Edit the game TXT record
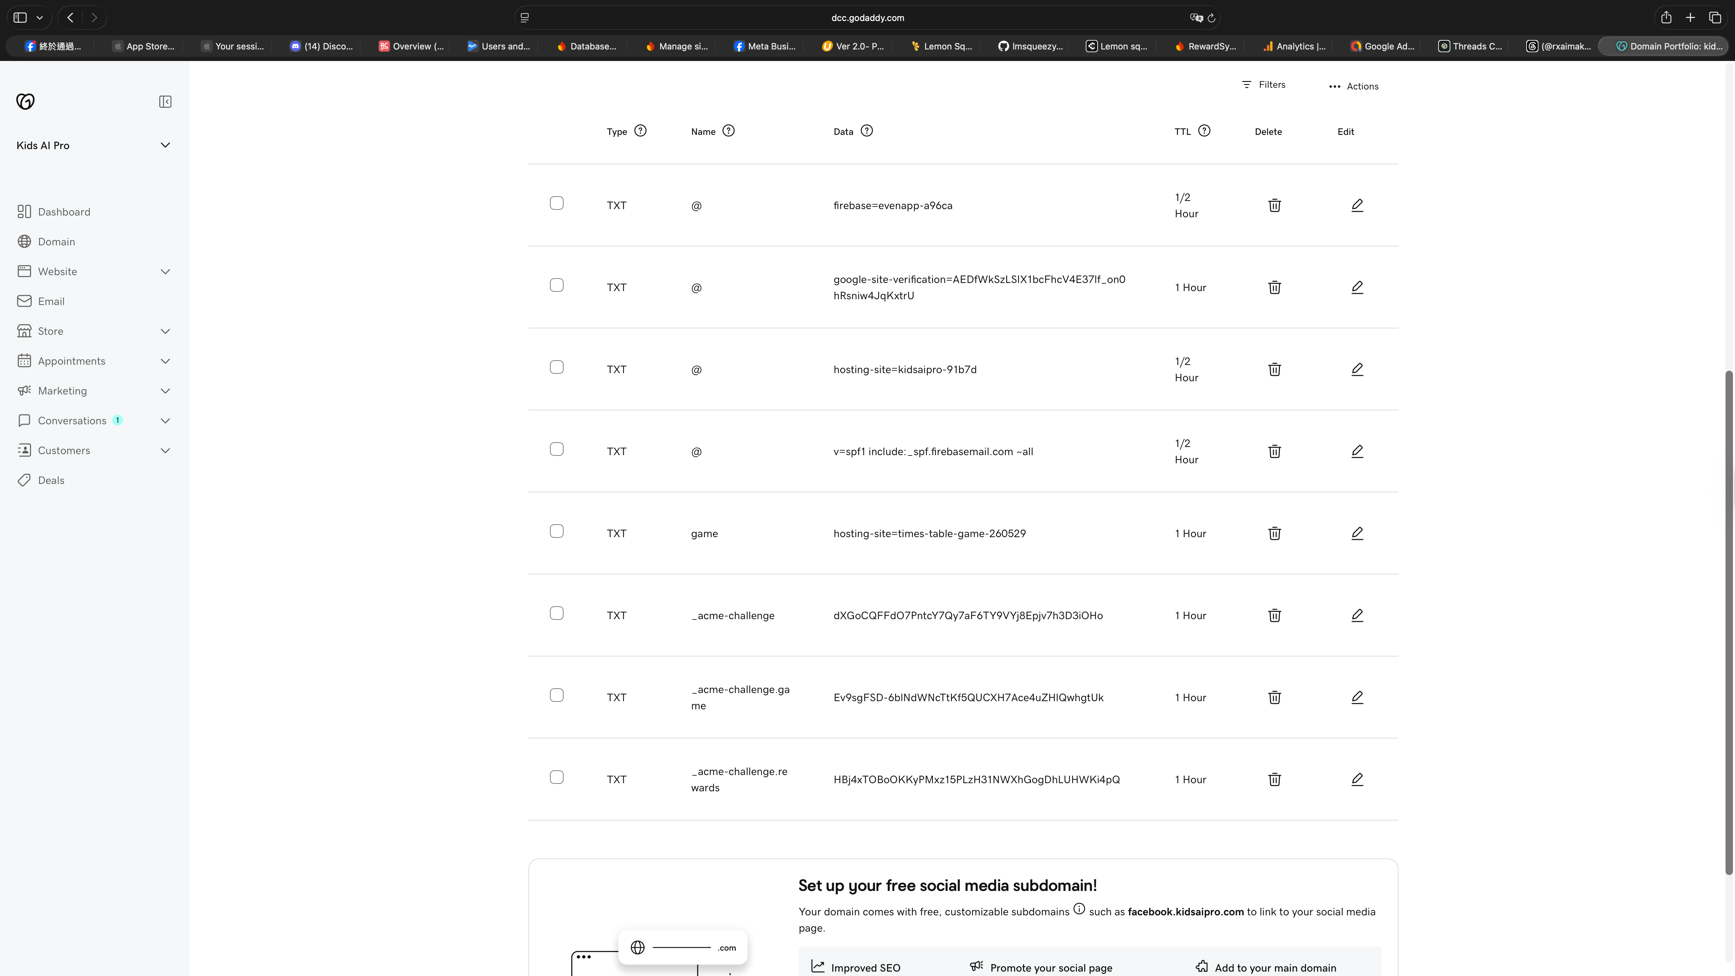Viewport: 1735px width, 976px height. [x=1357, y=533]
